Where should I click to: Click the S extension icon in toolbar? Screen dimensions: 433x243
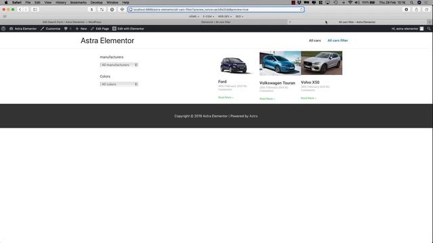(92, 9)
